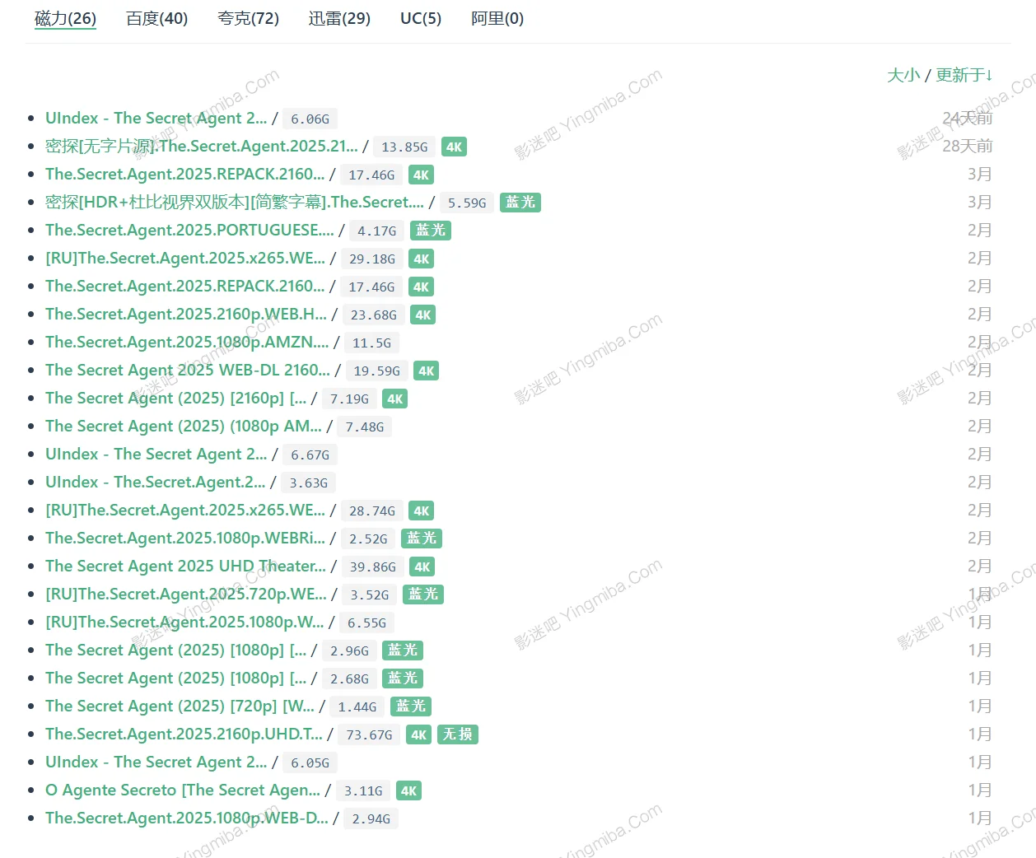The height and width of the screenshot is (858, 1036).
Task: Toggle sort direction on 更新于
Action: pyautogui.click(x=964, y=75)
